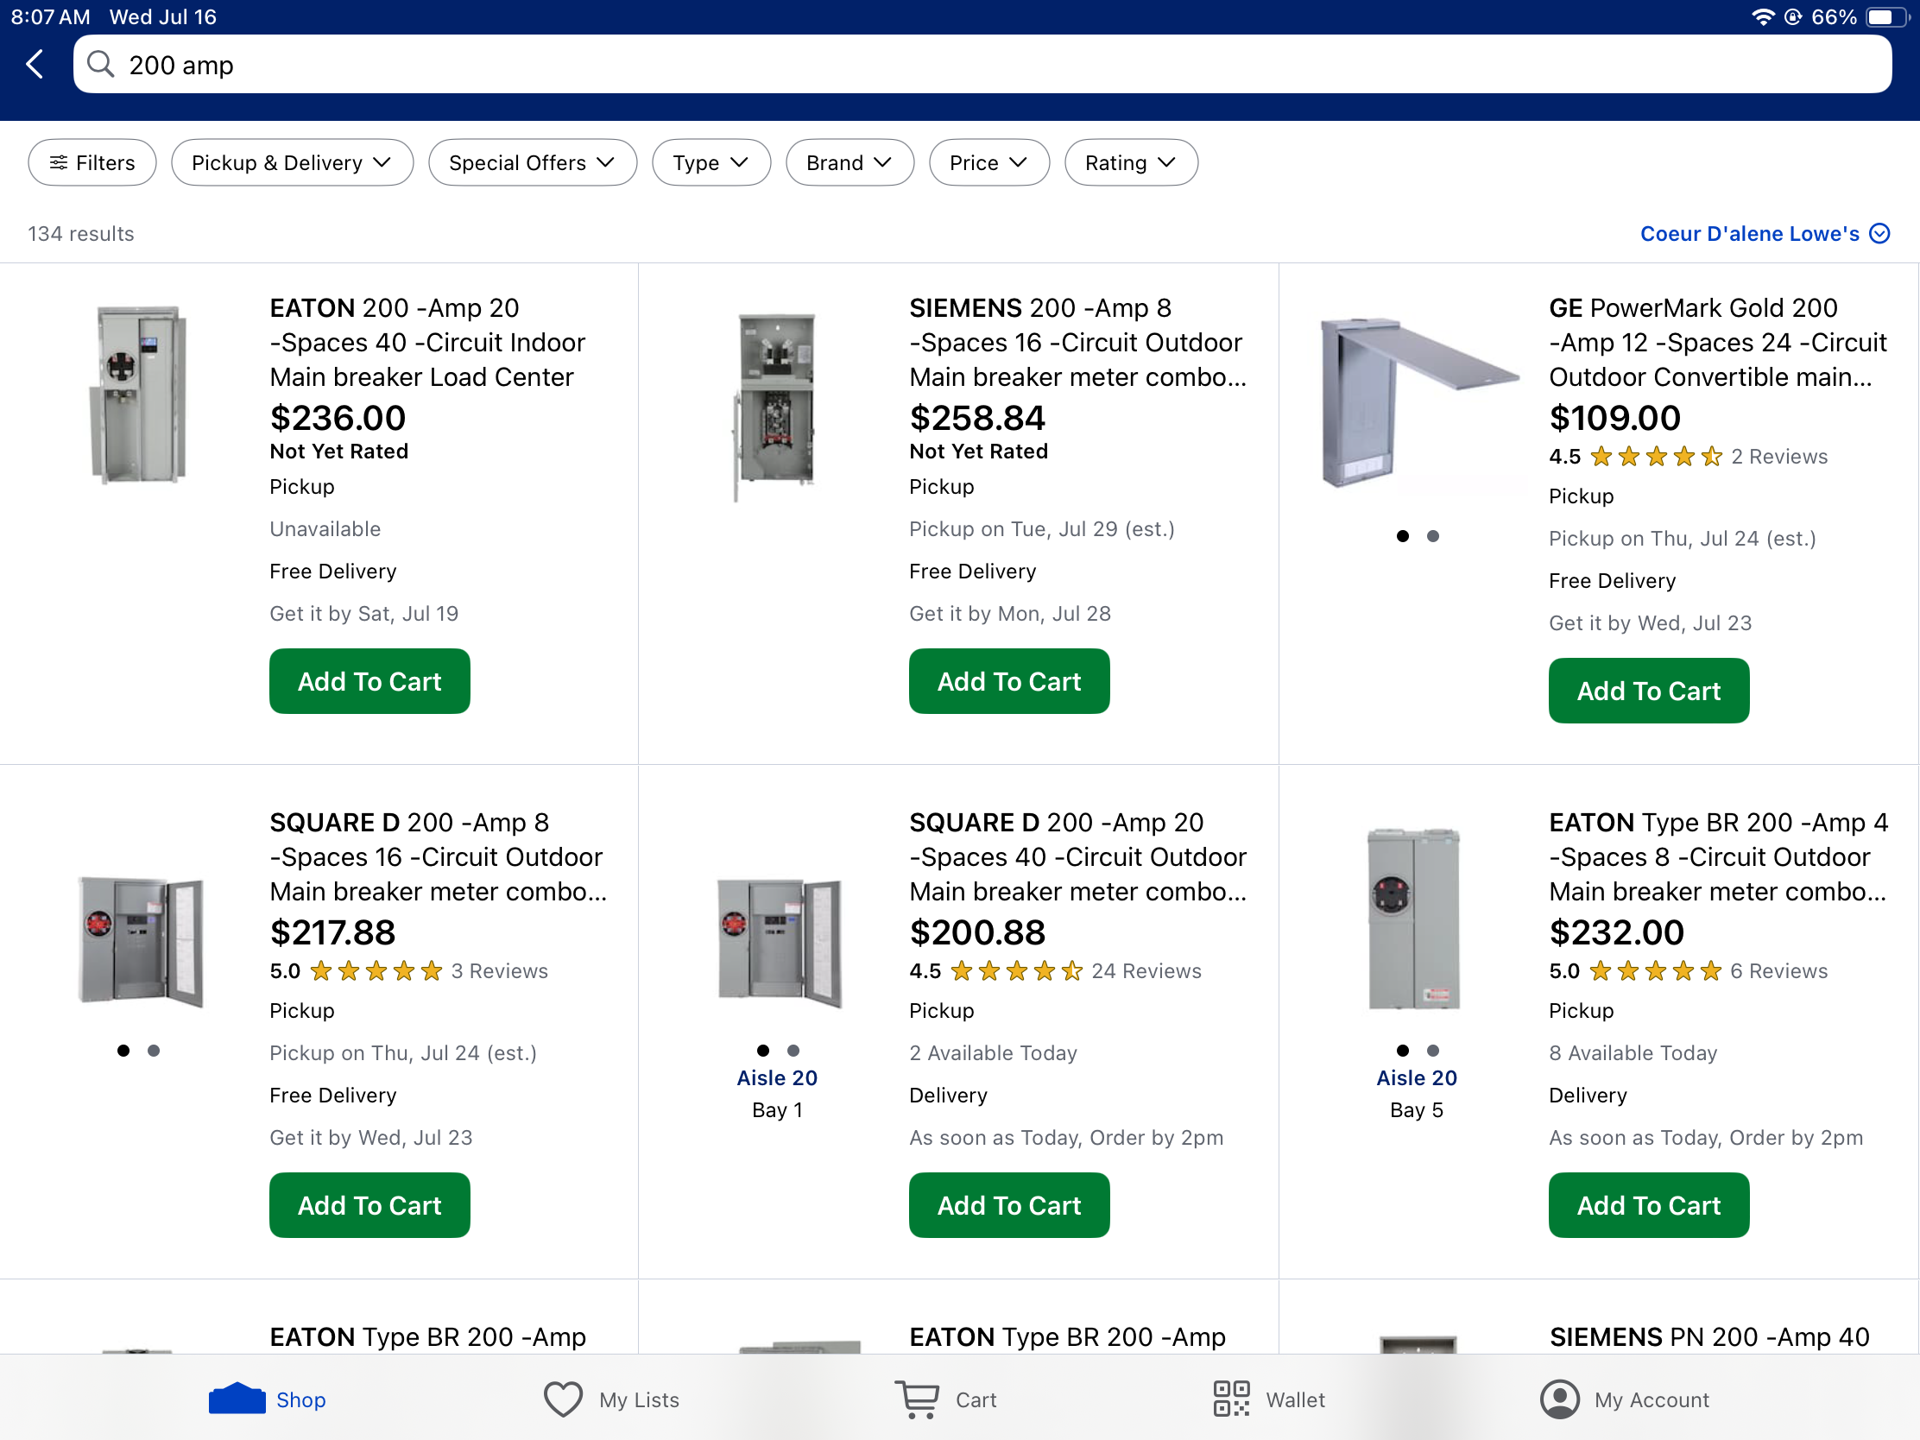Tap Aisle 20 Bay 5 location
Image resolution: width=1920 pixels, height=1440 pixels.
[x=1417, y=1094]
